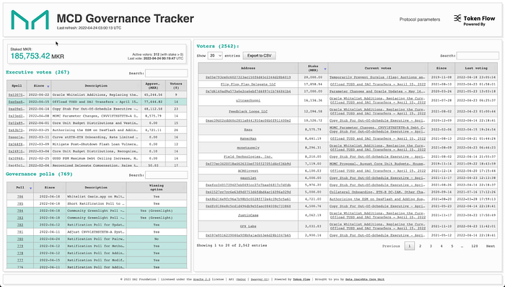Open the Field Technologies, Inc. voter link
Viewport: 505px width, 287px height.
point(248,156)
